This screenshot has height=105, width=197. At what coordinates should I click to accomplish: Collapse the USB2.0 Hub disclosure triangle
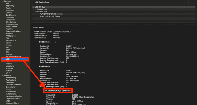(36, 12)
